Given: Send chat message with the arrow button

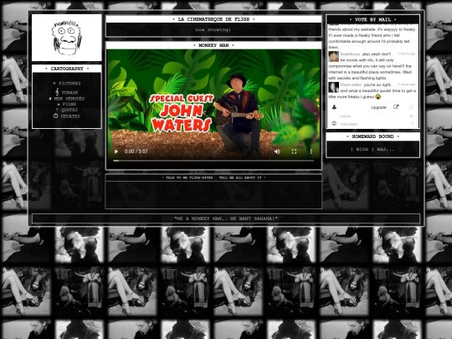Looking at the screenshot, I should [x=413, y=123].
